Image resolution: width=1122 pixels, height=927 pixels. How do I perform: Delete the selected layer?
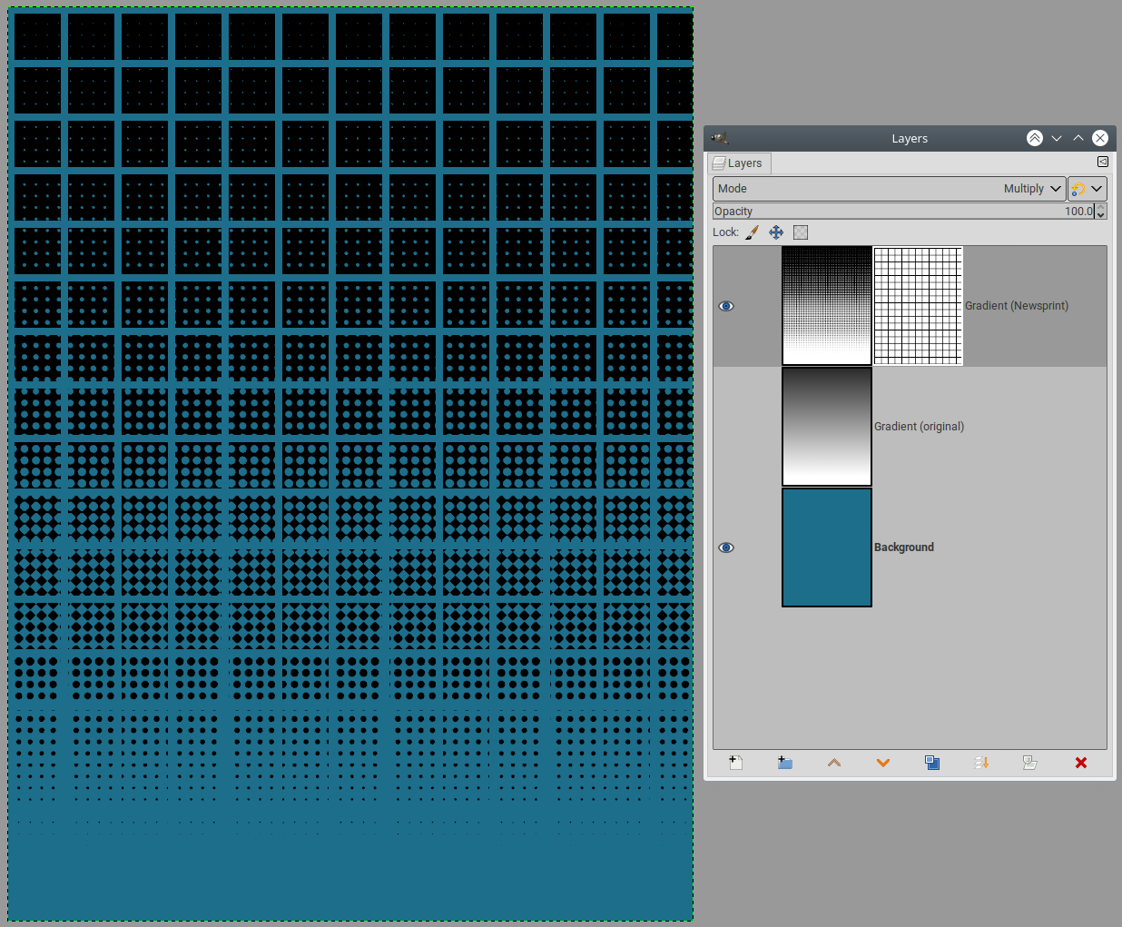click(1080, 763)
